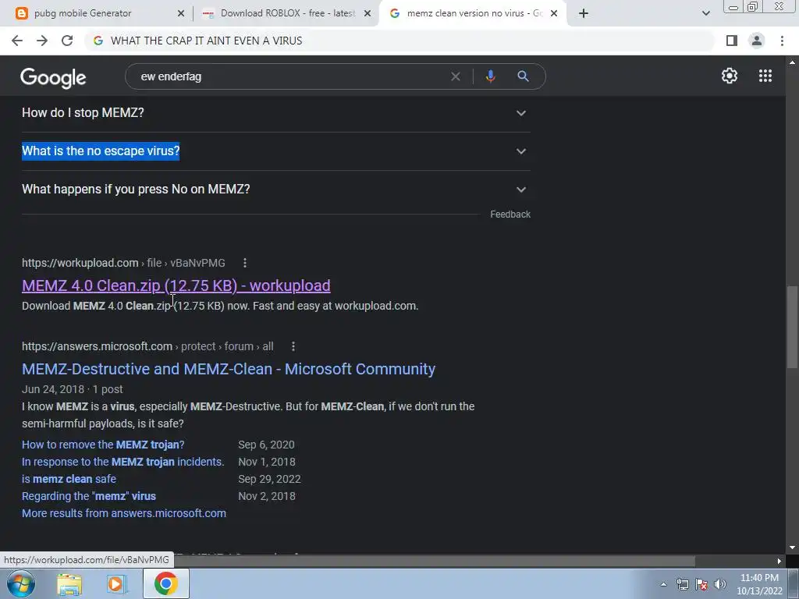Open More results from answers.microsoft.com
The width and height of the screenshot is (799, 599).
(x=124, y=513)
